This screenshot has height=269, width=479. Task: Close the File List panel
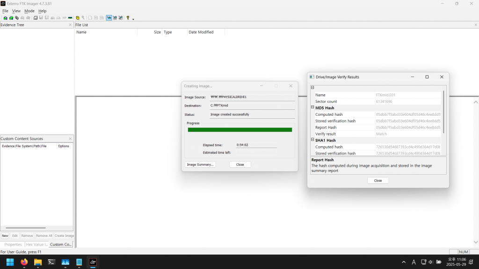tap(476, 25)
